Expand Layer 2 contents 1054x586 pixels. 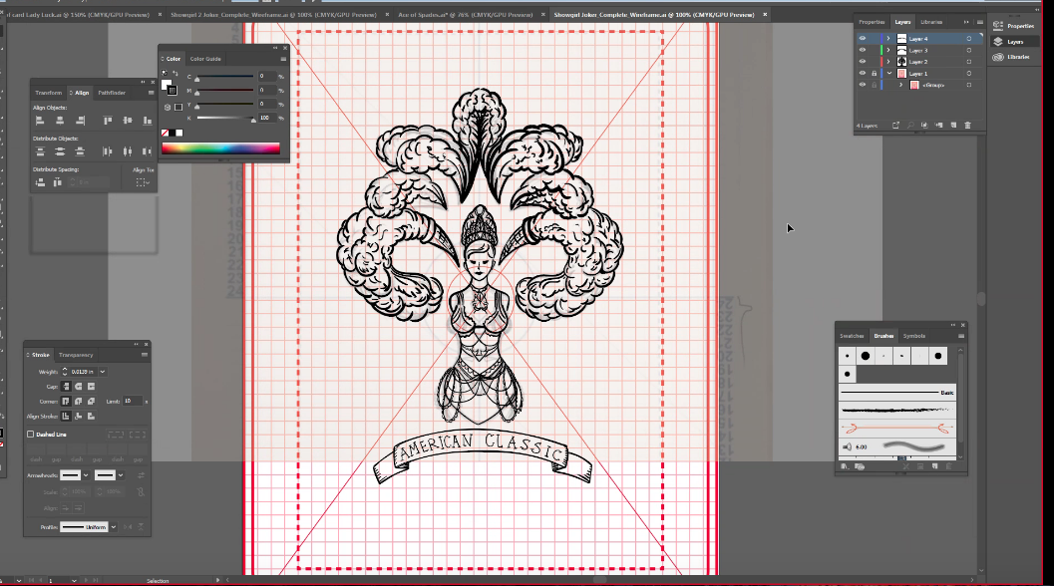coord(888,62)
